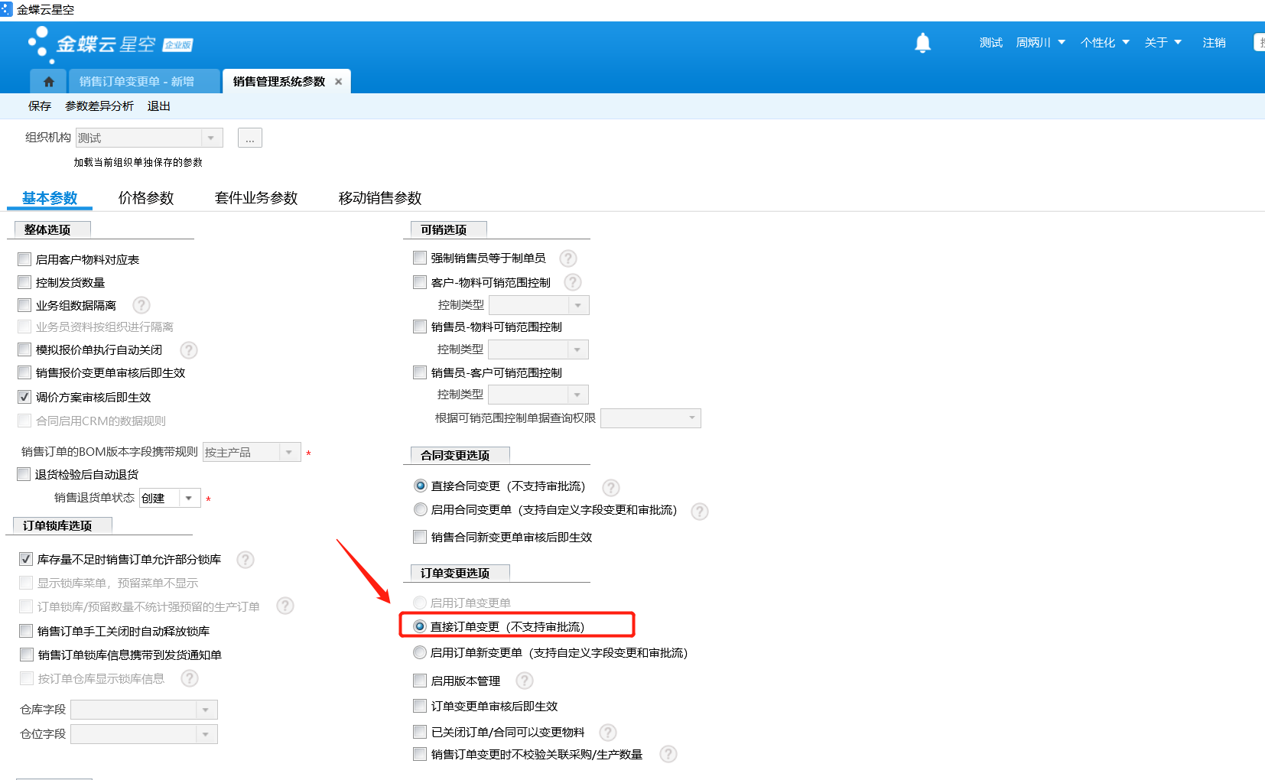This screenshot has width=1265, height=780.
Task: Switch to 套件业务参数 tab
Action: click(256, 198)
